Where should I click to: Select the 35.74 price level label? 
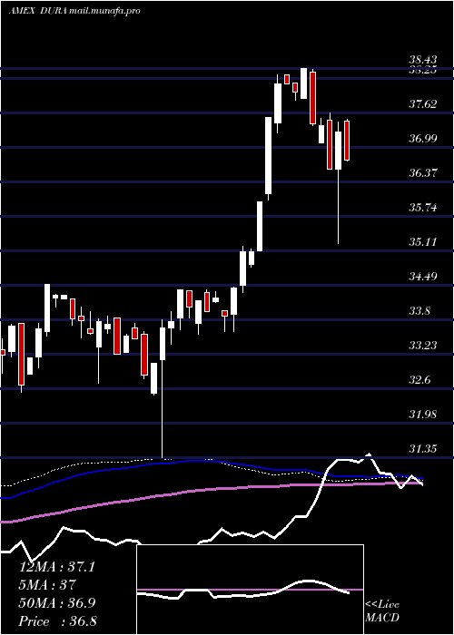(423, 208)
